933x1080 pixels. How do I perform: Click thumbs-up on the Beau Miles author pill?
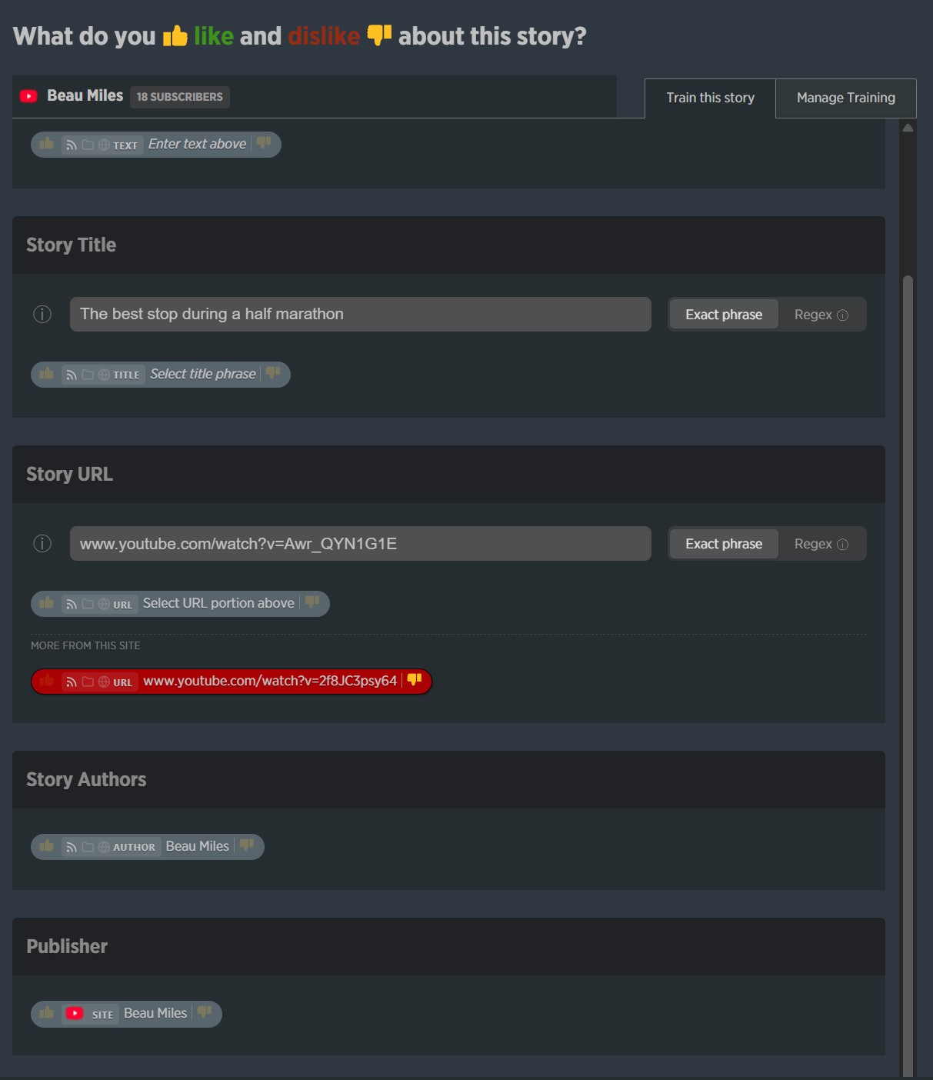tap(47, 846)
